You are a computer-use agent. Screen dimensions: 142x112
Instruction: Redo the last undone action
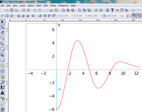pyautogui.click(x=40, y=10)
